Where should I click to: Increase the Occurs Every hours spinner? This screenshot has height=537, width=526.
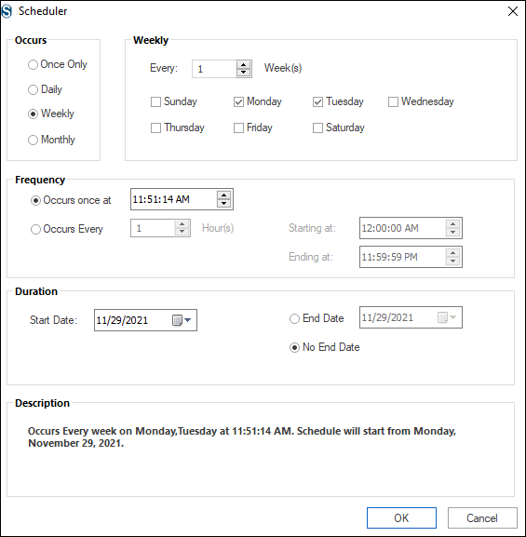(182, 224)
